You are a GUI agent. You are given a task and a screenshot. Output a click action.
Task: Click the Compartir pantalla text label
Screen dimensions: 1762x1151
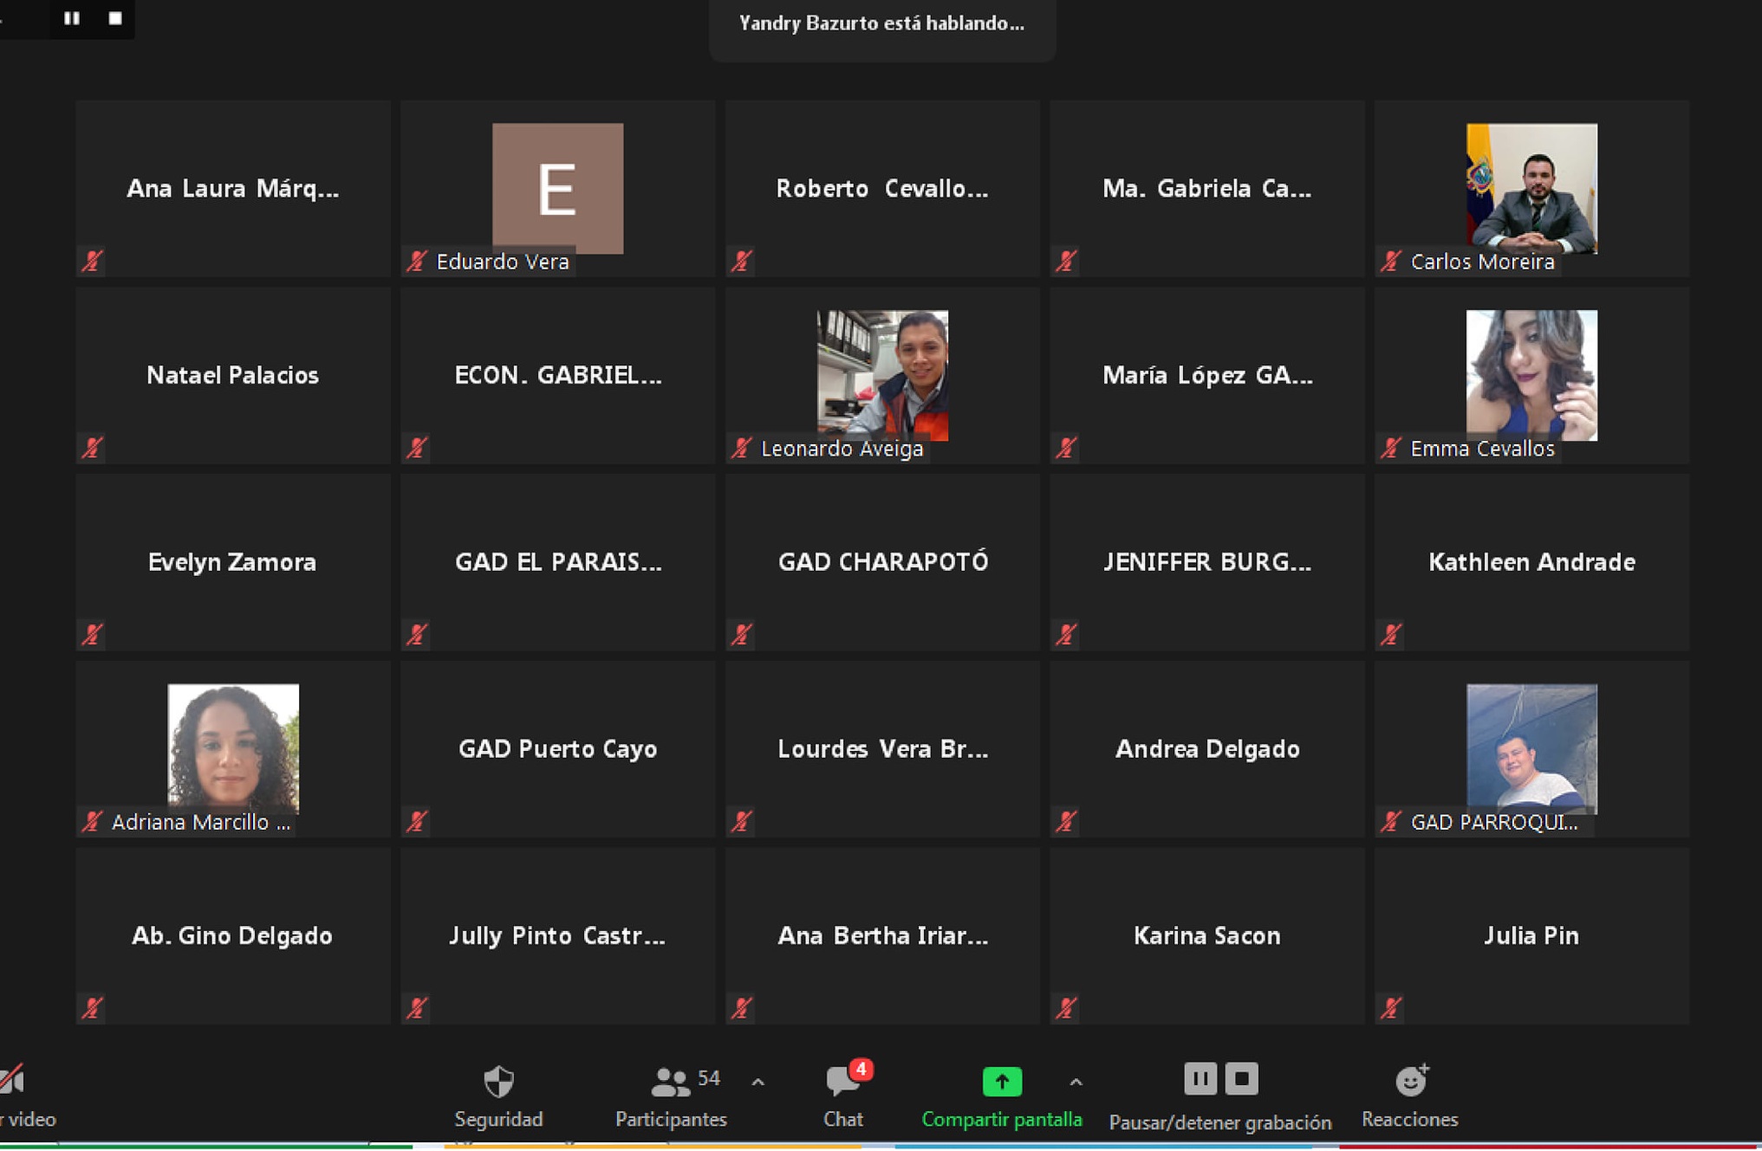(x=1002, y=1120)
